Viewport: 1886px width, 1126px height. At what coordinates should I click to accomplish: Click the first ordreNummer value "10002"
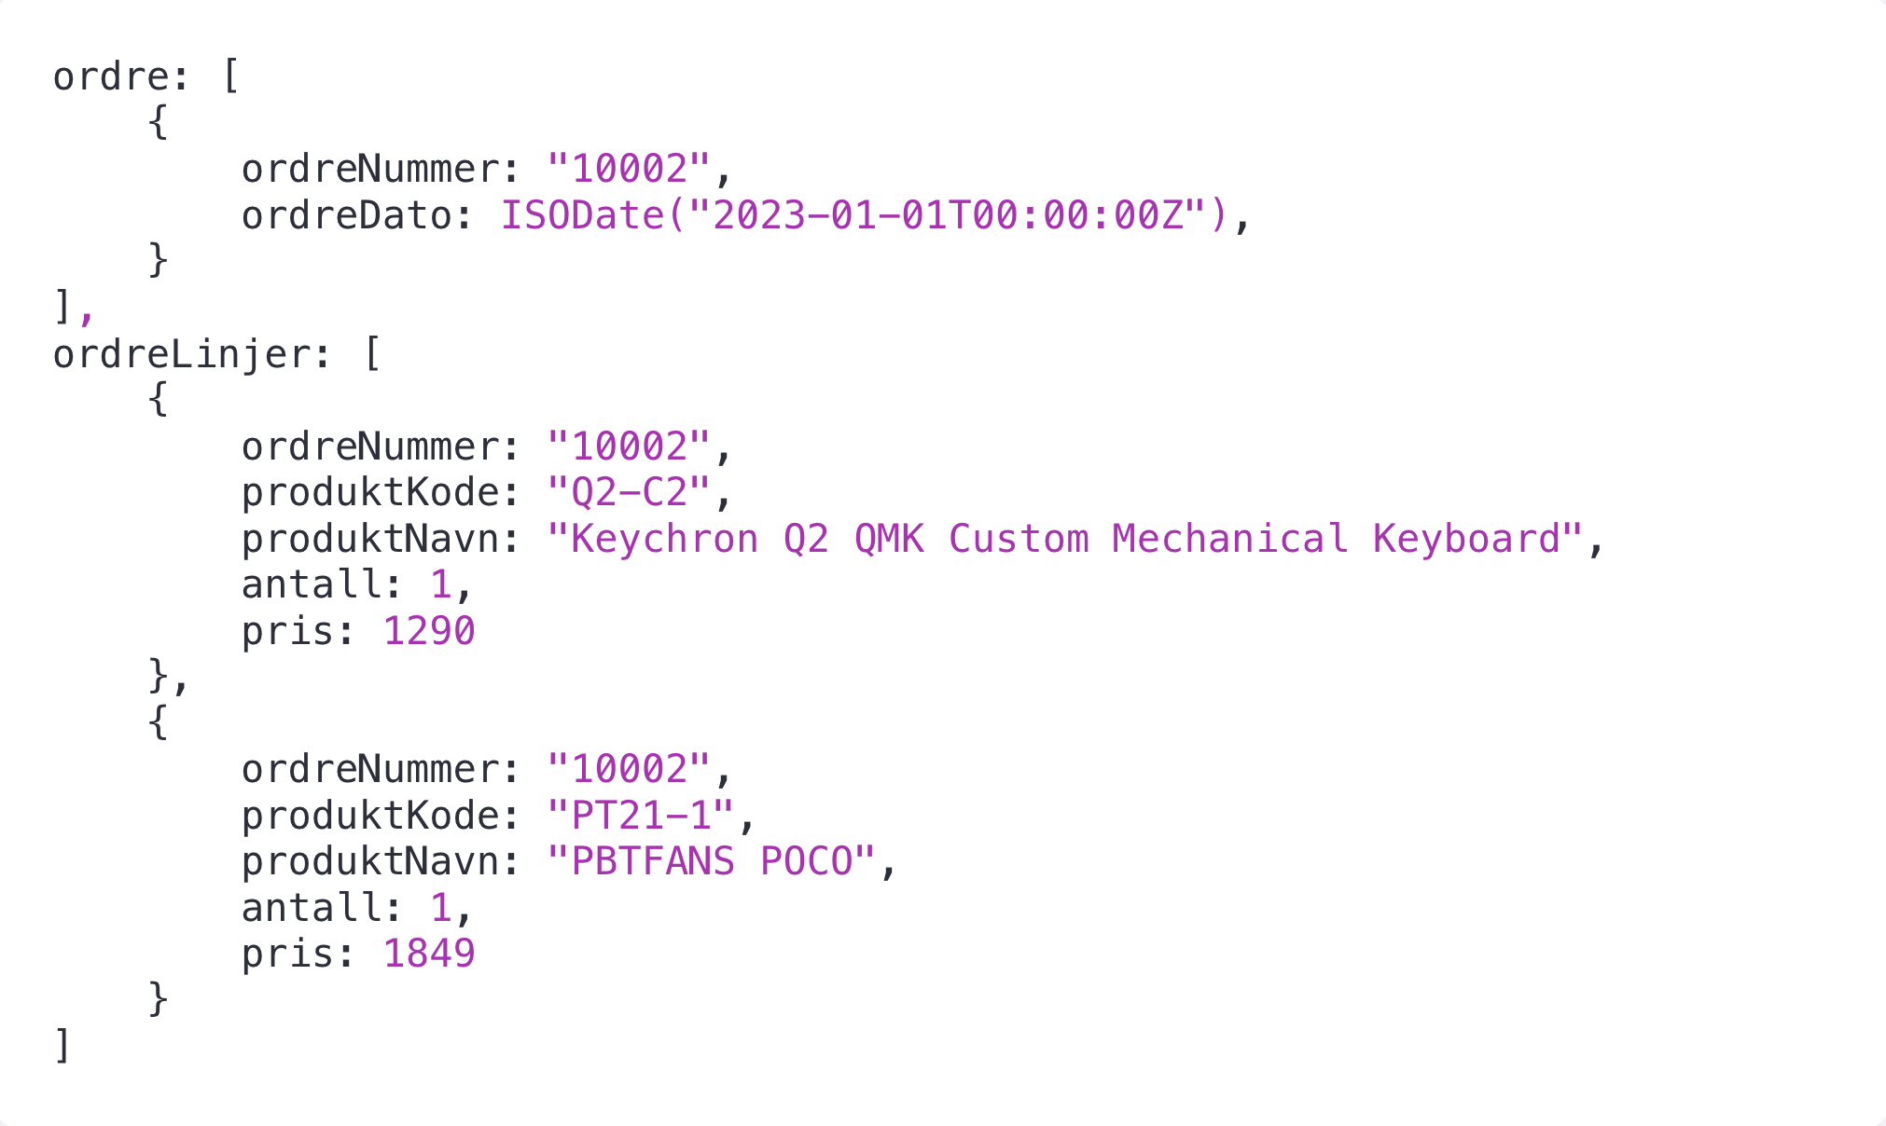click(x=630, y=169)
